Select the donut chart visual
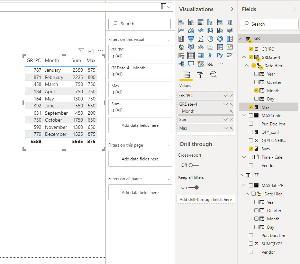Image resolution: width=300 pixels, height=264 pixels. pyautogui.click(x=220, y=39)
